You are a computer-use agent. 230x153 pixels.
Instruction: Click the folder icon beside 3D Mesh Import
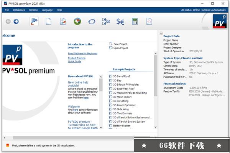click(x=110, y=97)
